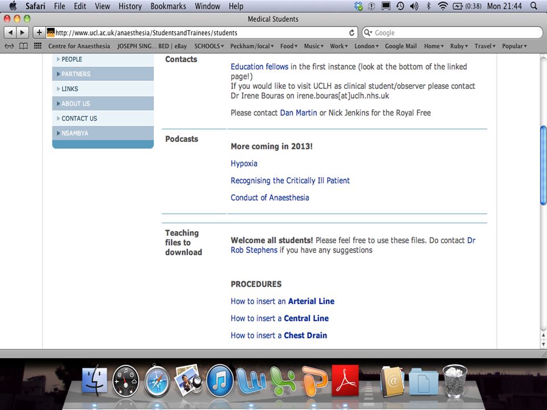Select PARTNERS in the sidebar navigation
Image resolution: width=547 pixels, height=410 pixels.
click(103, 74)
